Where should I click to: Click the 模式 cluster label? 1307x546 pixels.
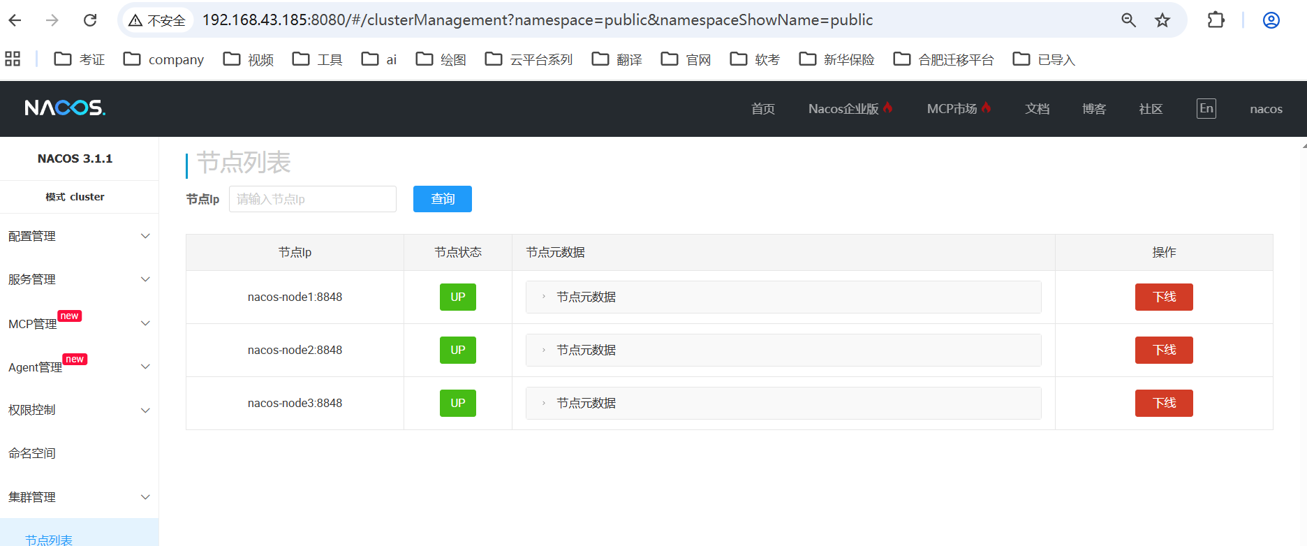(75, 197)
